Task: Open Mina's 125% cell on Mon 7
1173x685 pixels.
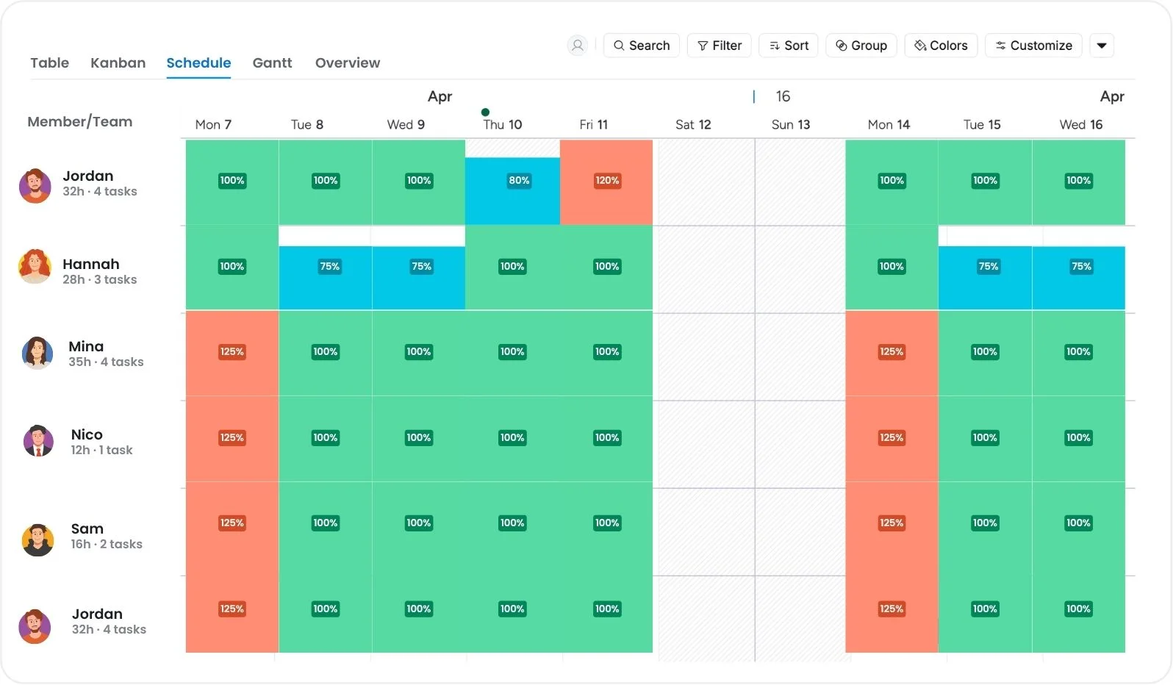Action: [x=232, y=354]
